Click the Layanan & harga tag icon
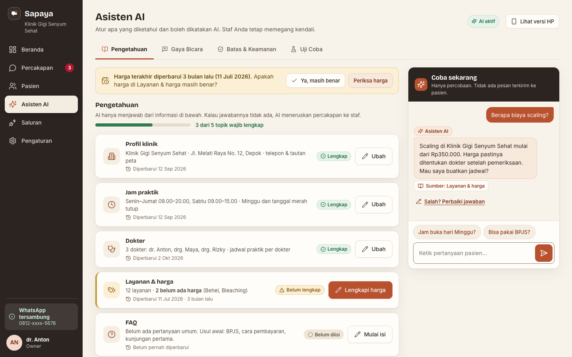 tap(112, 290)
